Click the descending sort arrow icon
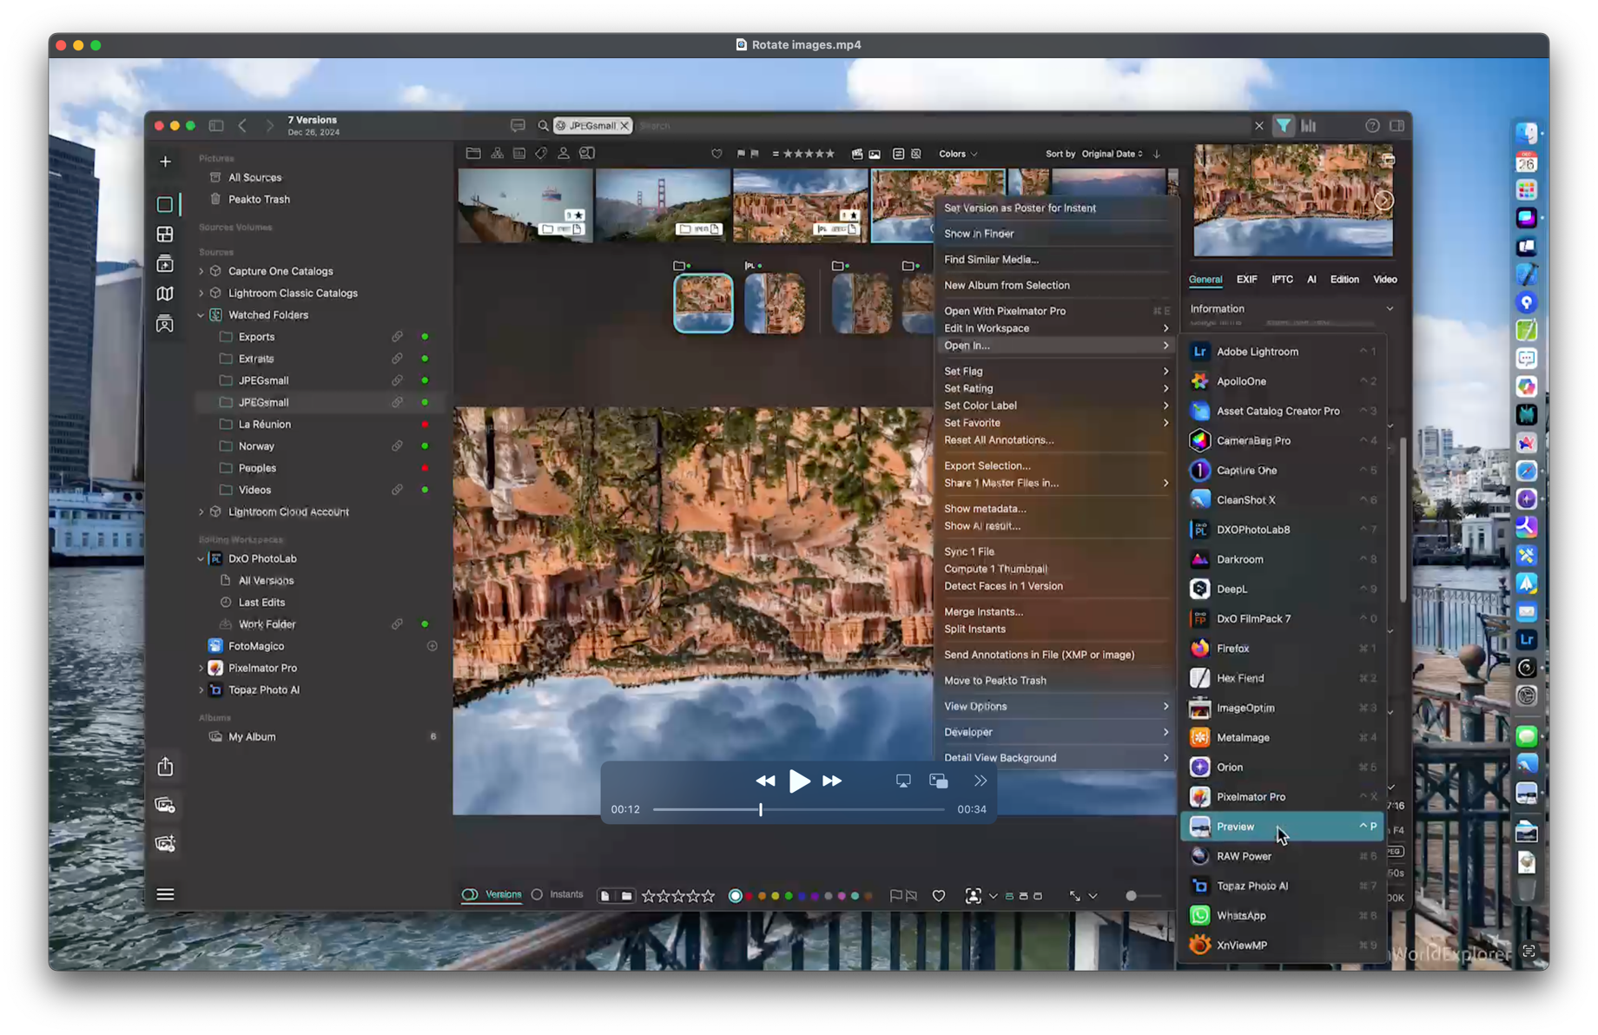This screenshot has height=1035, width=1598. (x=1157, y=154)
